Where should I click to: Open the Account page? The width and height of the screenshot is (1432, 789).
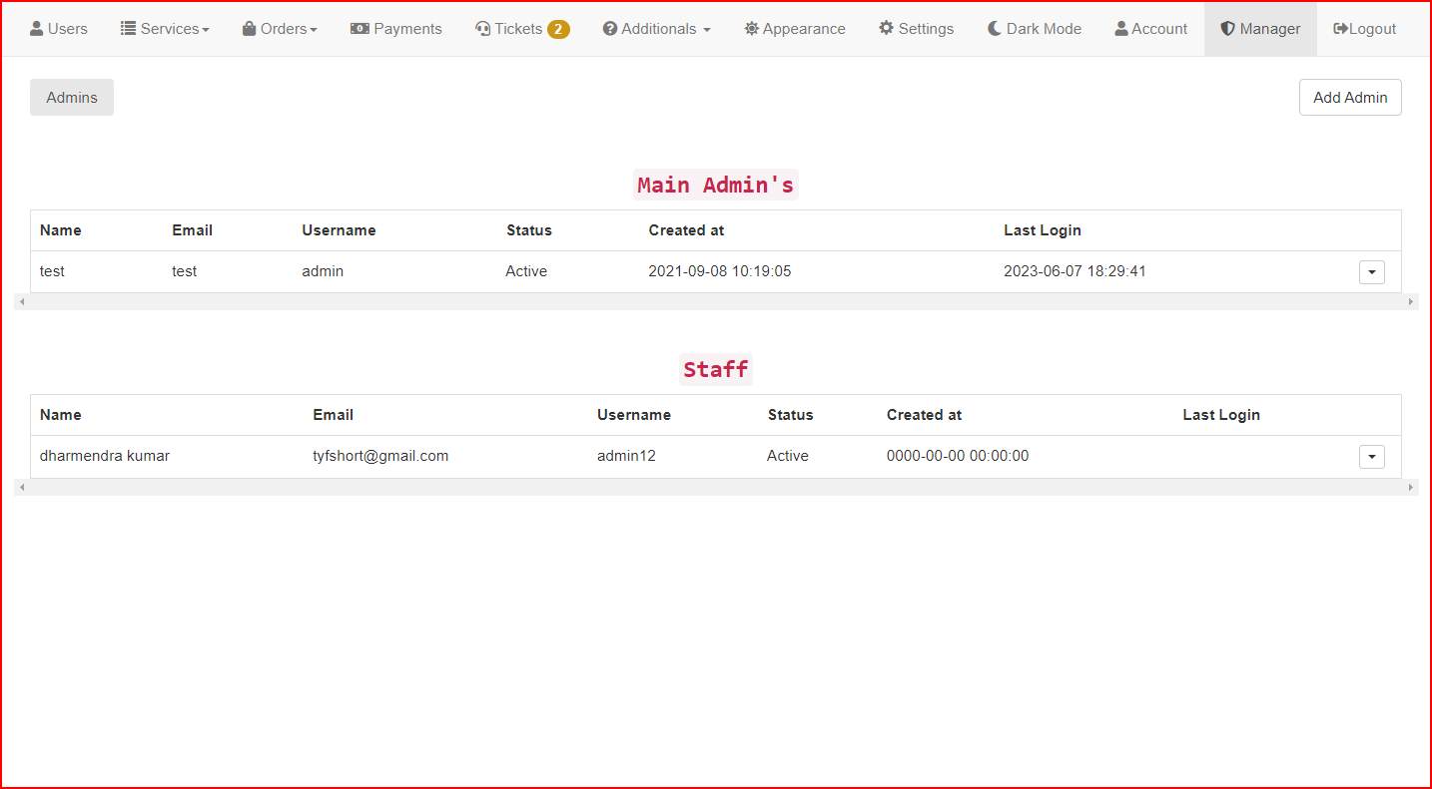coord(1151,29)
